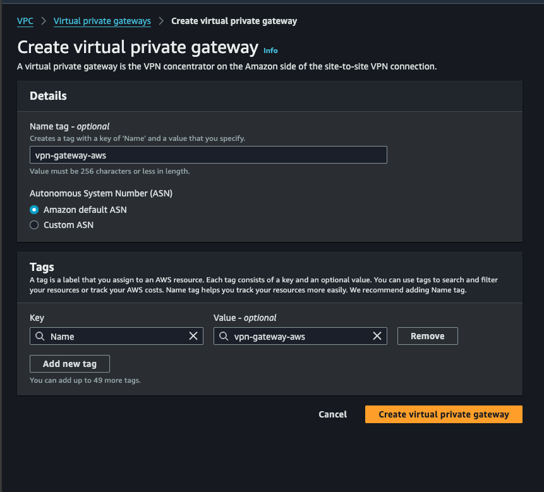Image resolution: width=544 pixels, height=492 pixels.
Task: Click the breadcrumb chevron after VPC
Action: 44,21
